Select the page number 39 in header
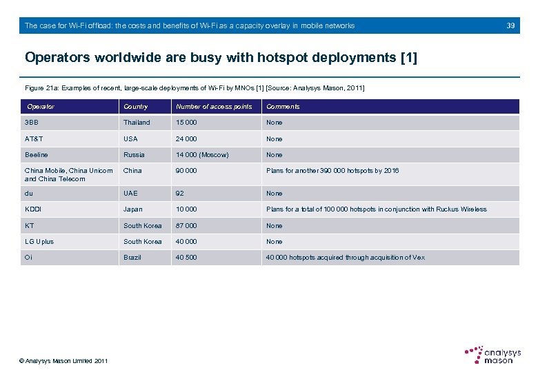The height and width of the screenshot is (372, 538). (510, 25)
